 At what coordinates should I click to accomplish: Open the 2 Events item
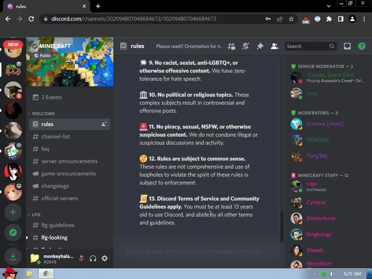(x=69, y=97)
